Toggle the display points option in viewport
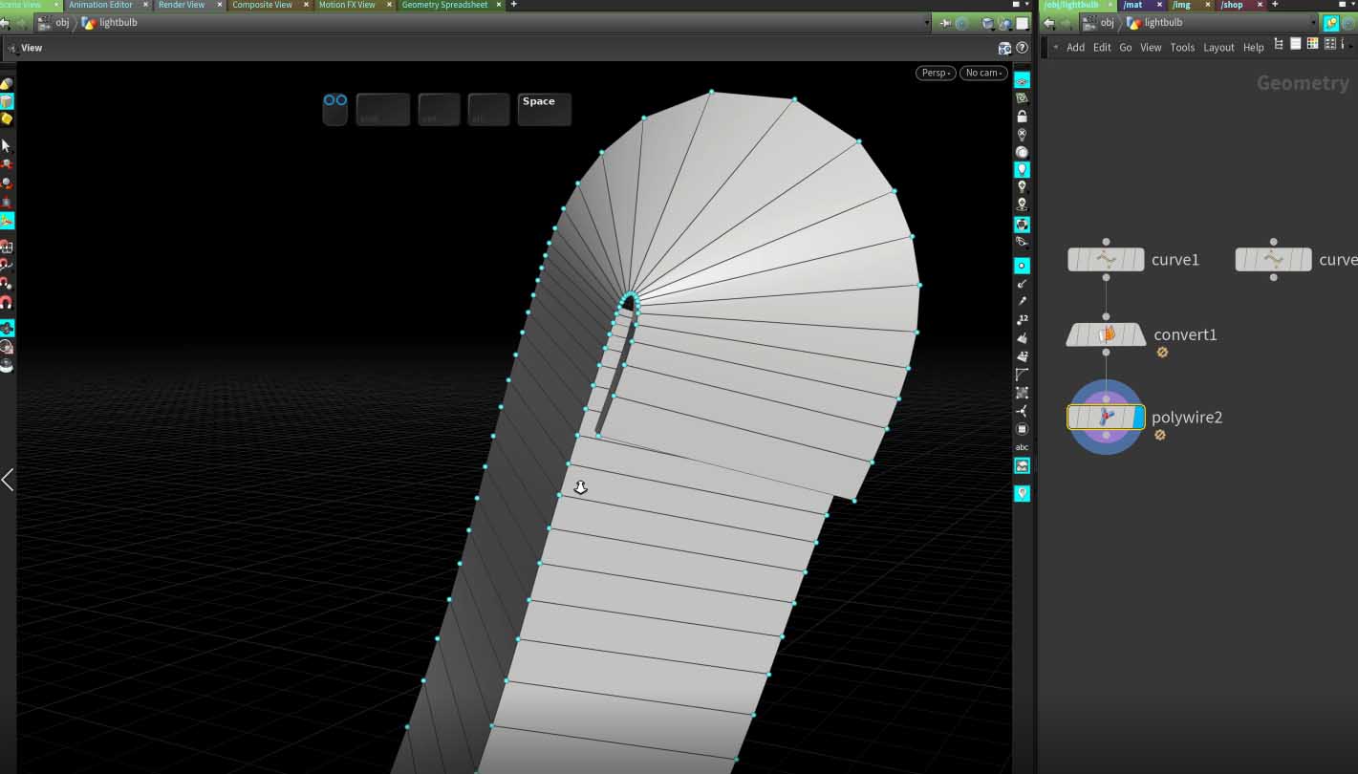This screenshot has width=1358, height=774. pyautogui.click(x=1022, y=266)
